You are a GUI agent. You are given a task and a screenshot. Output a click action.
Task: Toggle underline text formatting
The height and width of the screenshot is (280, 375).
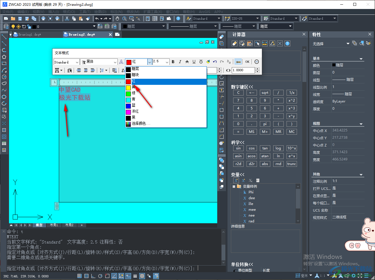194,62
